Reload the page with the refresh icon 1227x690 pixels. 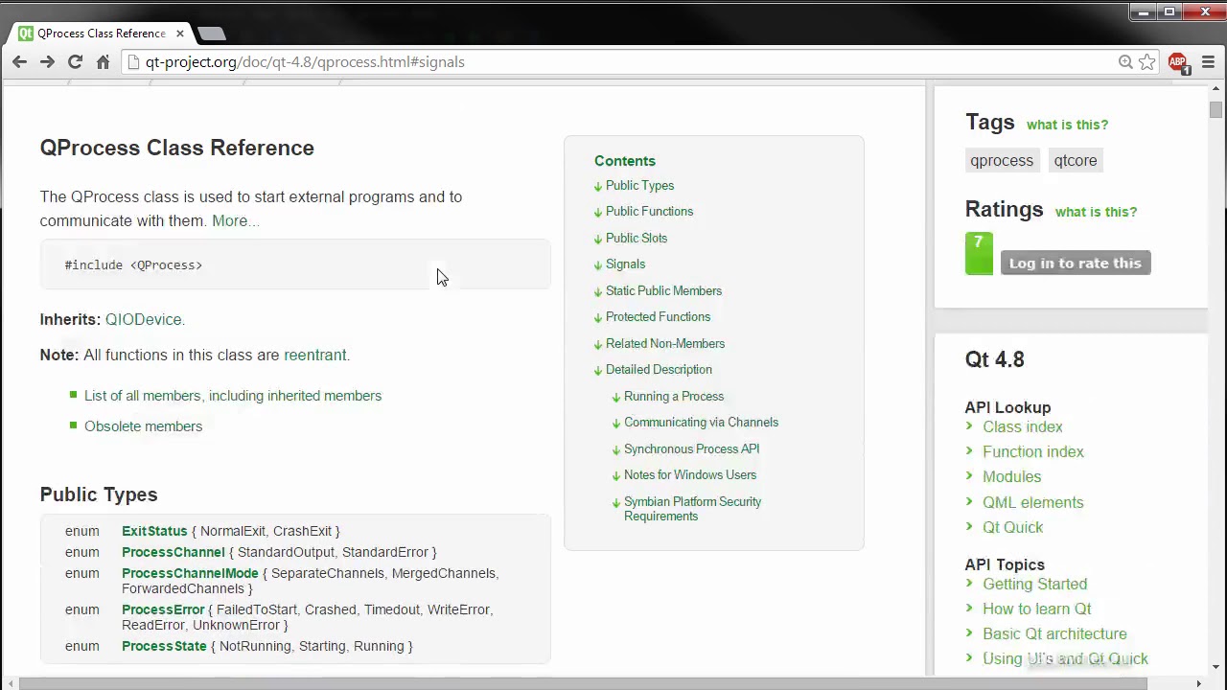pos(75,62)
